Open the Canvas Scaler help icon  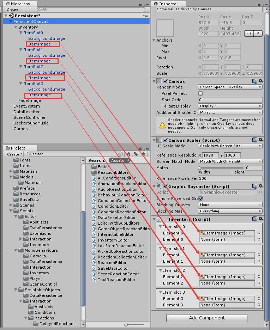[x=254, y=140]
